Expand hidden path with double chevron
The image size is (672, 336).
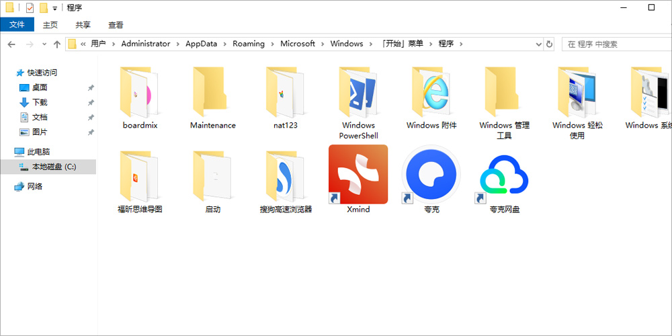(x=83, y=44)
